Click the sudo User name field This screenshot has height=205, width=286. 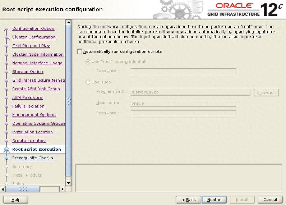(183, 103)
